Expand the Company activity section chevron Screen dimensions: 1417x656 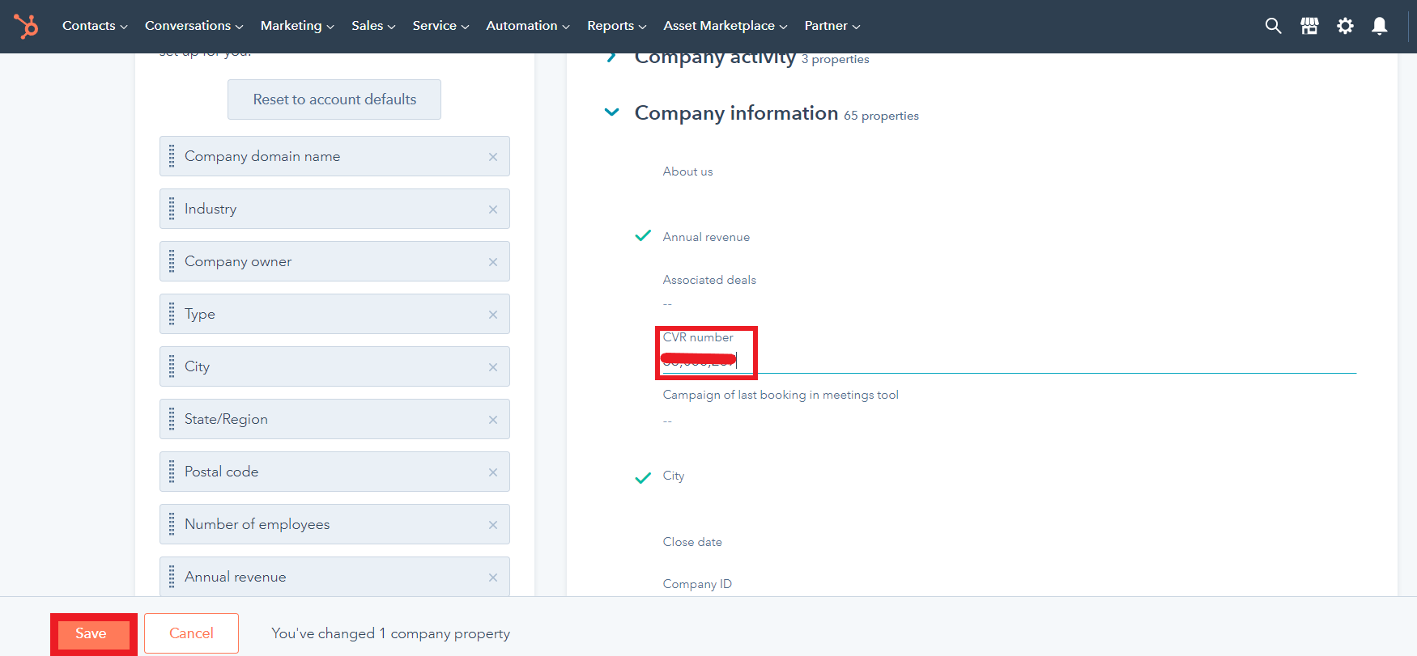tap(612, 57)
